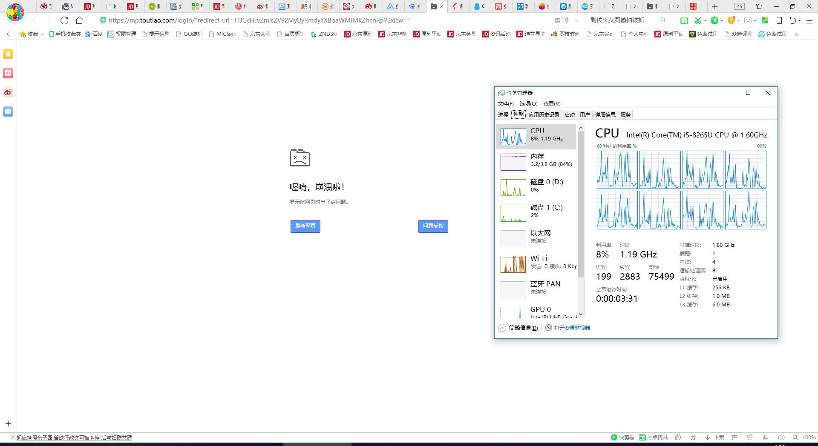Mute the browser via the speaker icon
The image size is (818, 446).
[781, 437]
